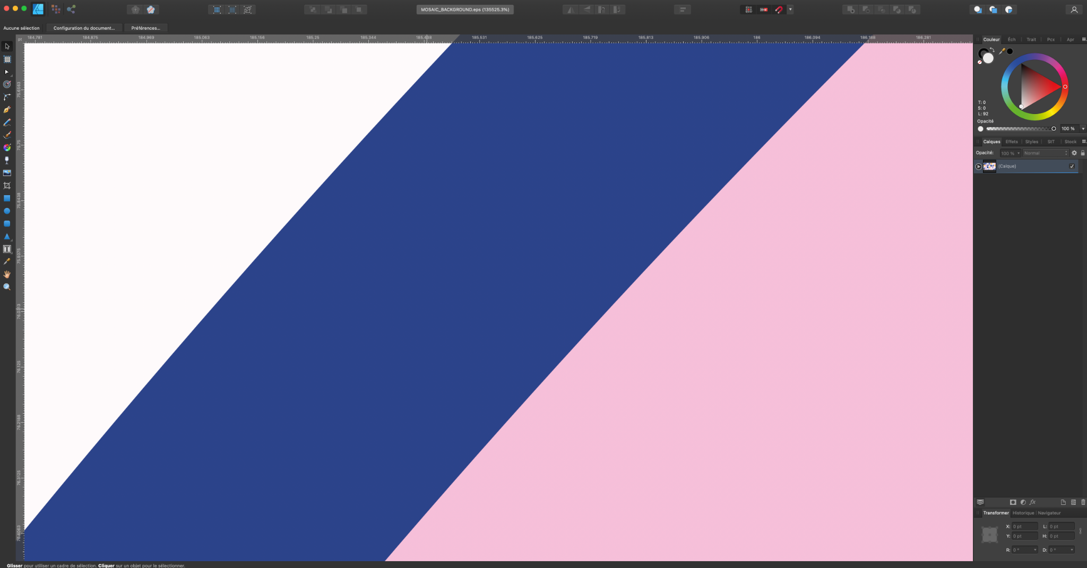Open the rotation R value dropdown

pos(1035,550)
